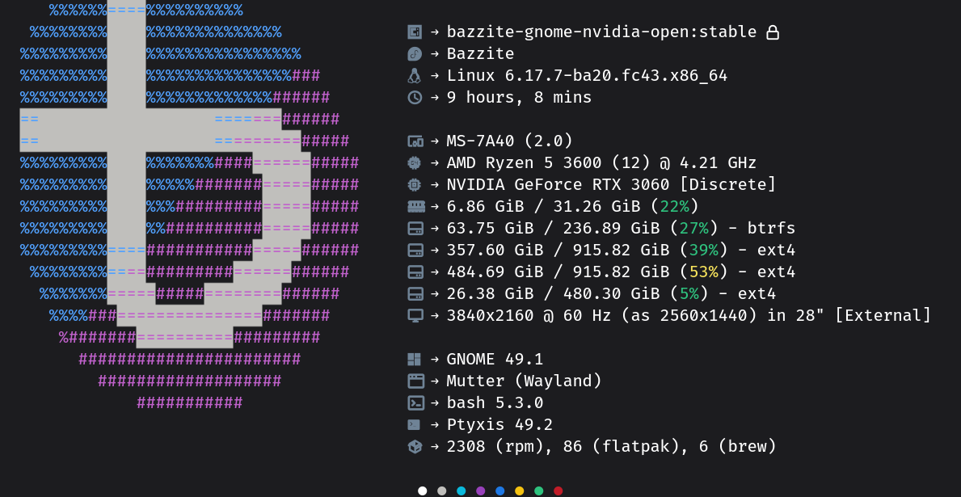The height and width of the screenshot is (497, 961).
Task: Click the clock icon beside uptime 9 hours
Action: [415, 98]
